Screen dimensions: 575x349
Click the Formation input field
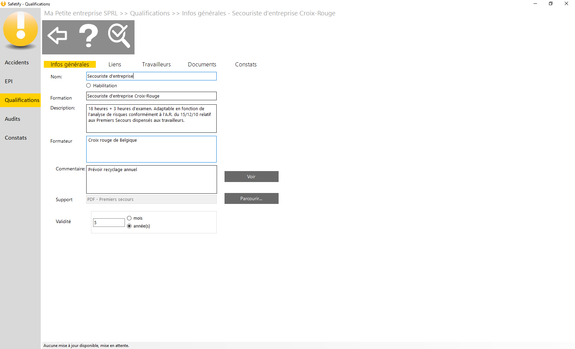pos(151,96)
